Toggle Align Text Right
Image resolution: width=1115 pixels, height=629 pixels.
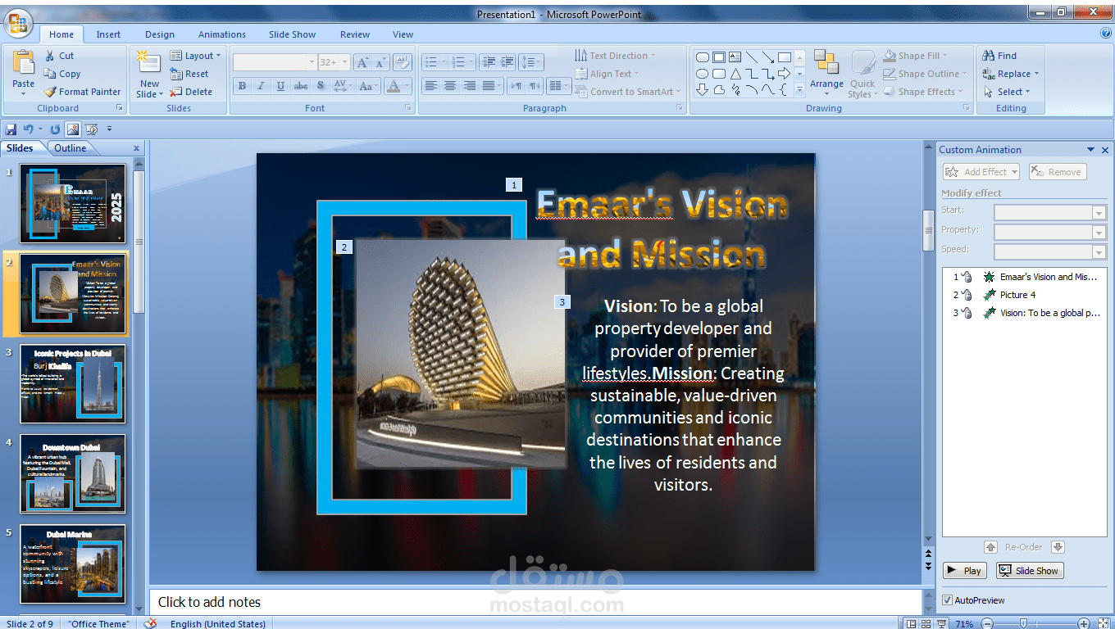click(x=470, y=85)
